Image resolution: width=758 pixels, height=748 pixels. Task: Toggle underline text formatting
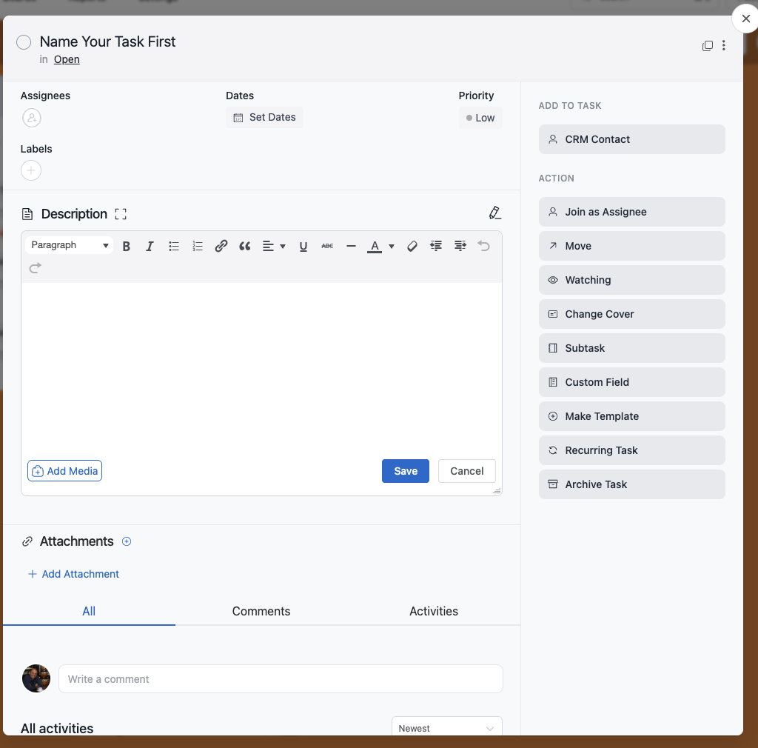303,247
